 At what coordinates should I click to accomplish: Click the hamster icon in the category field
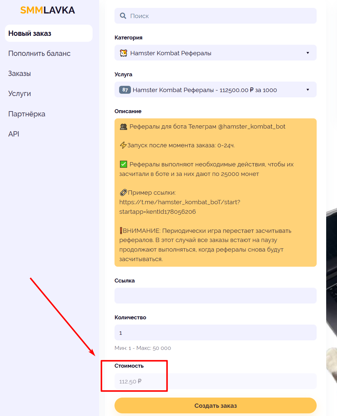point(123,53)
